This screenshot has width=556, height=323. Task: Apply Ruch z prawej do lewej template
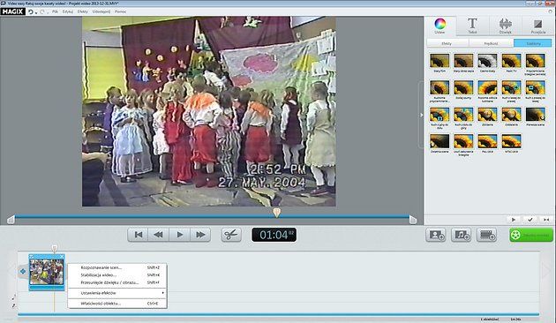pos(536,87)
